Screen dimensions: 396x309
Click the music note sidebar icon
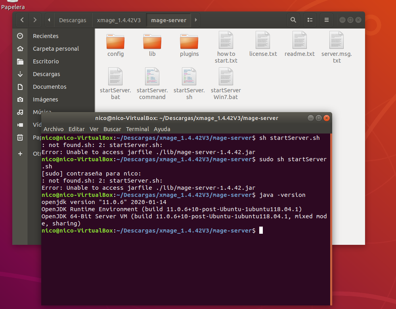pyautogui.click(x=20, y=112)
